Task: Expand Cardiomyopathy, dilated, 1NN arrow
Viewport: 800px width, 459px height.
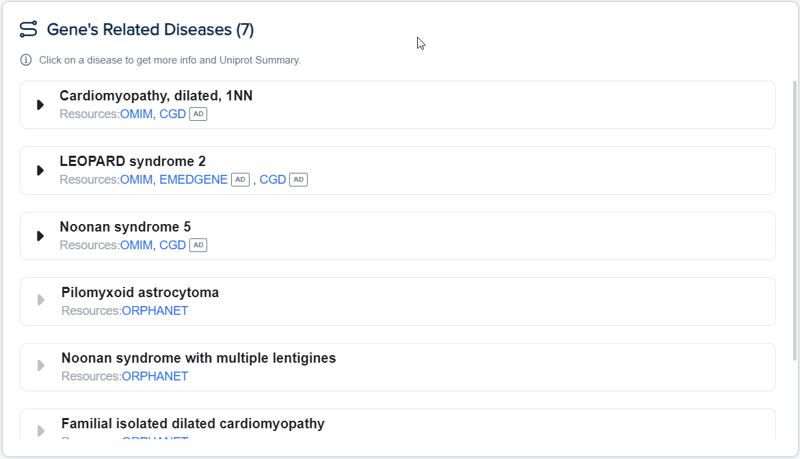Action: coord(40,105)
